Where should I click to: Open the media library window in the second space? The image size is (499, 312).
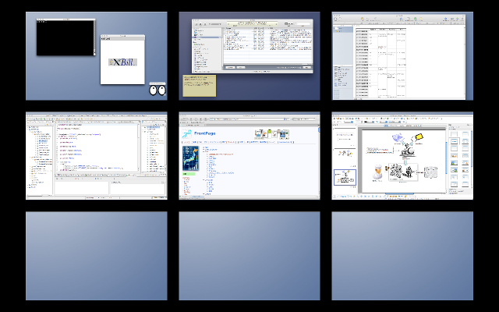(x=253, y=46)
